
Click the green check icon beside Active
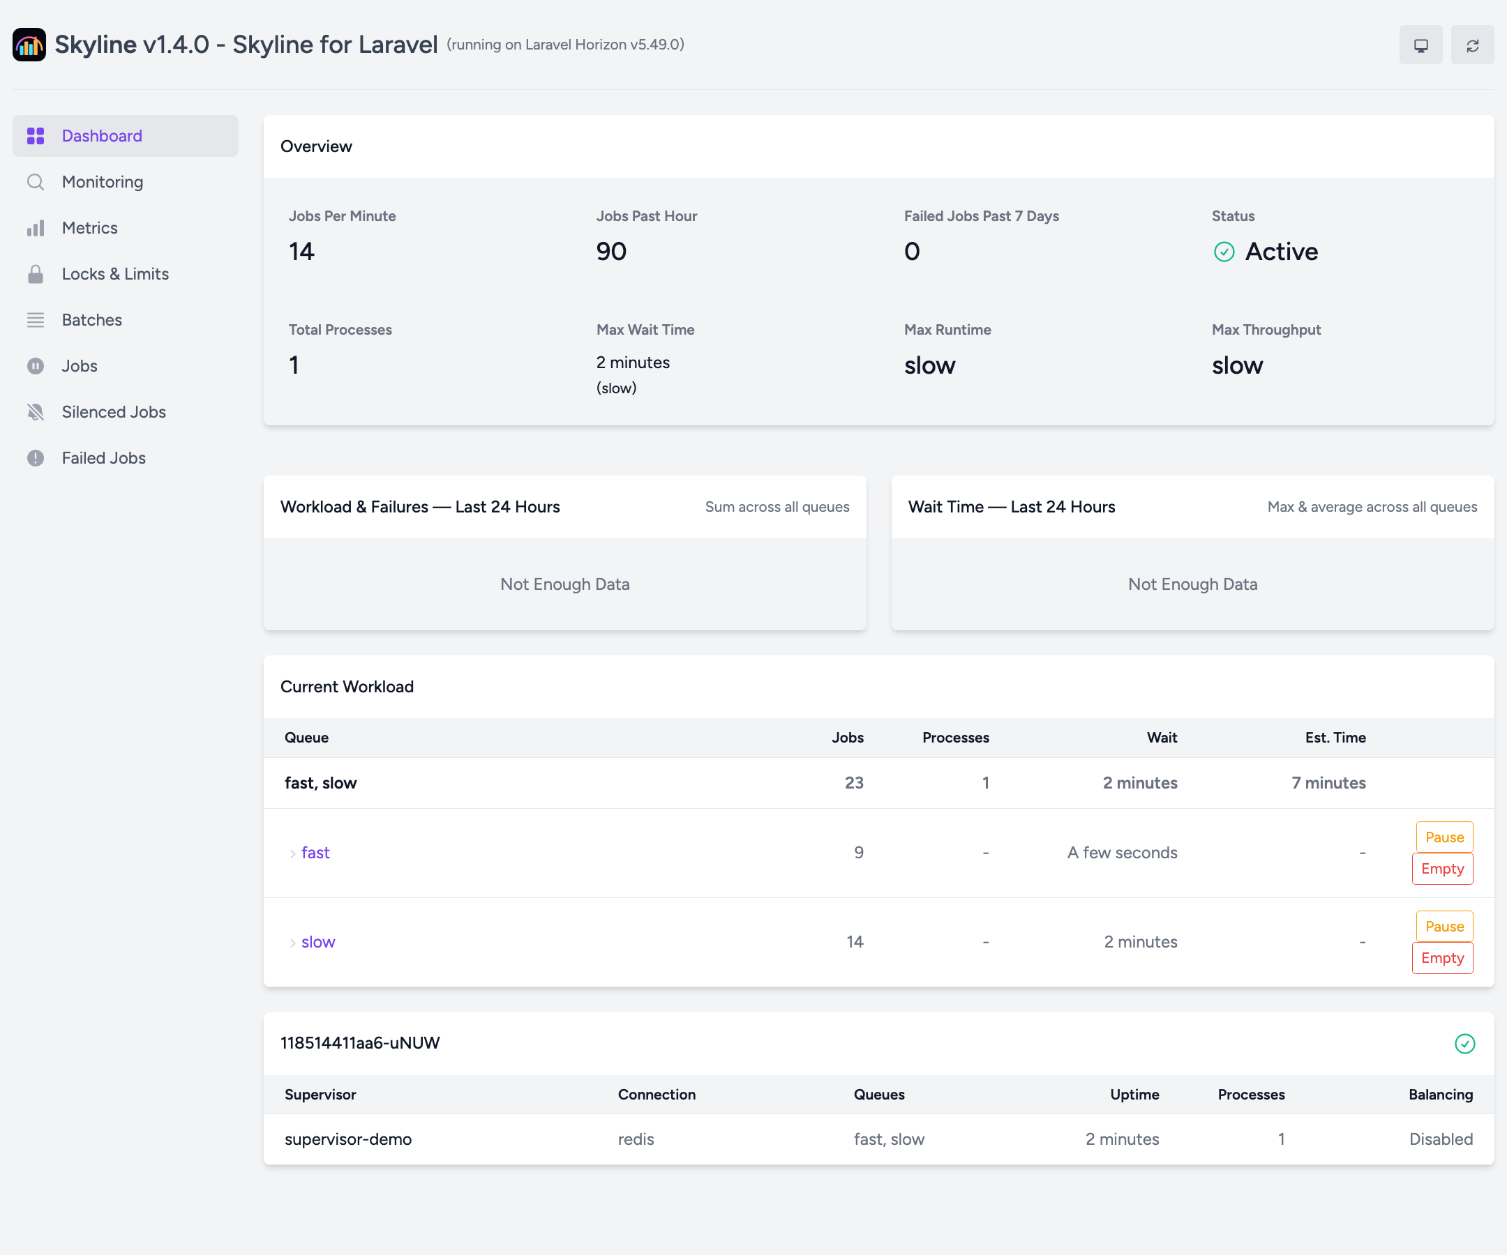tap(1224, 252)
